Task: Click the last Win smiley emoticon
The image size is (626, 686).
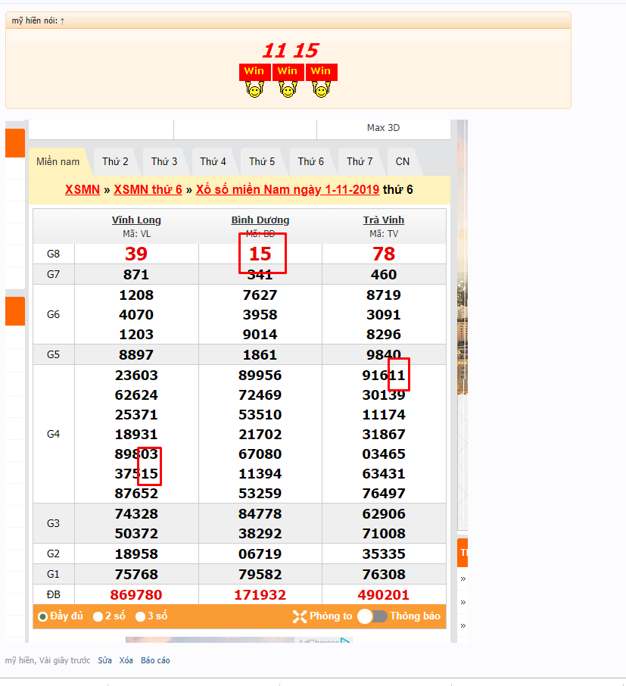Action: pyautogui.click(x=320, y=81)
